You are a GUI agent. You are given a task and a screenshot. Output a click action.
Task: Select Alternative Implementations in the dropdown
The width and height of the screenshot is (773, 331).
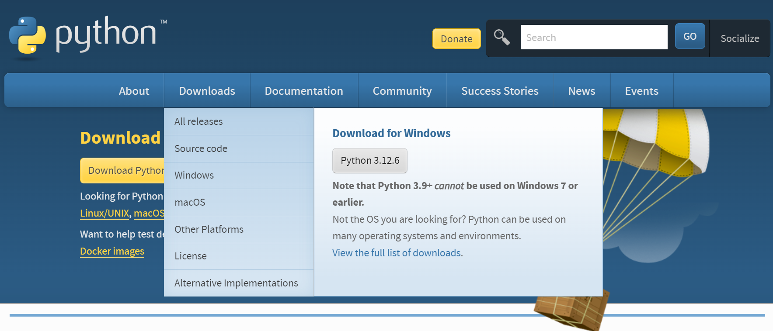pos(239,283)
